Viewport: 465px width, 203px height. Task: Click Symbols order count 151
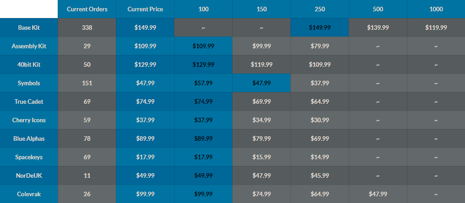click(x=87, y=83)
